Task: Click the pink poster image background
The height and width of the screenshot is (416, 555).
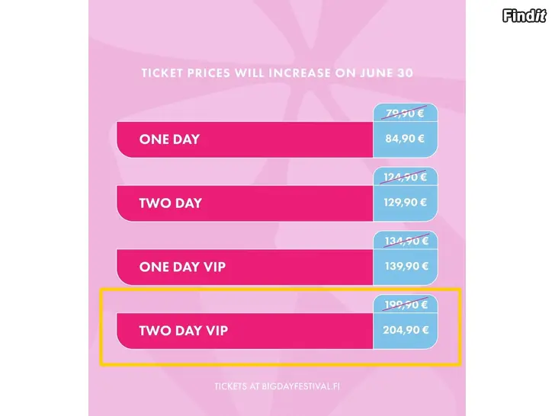Action: [277, 35]
